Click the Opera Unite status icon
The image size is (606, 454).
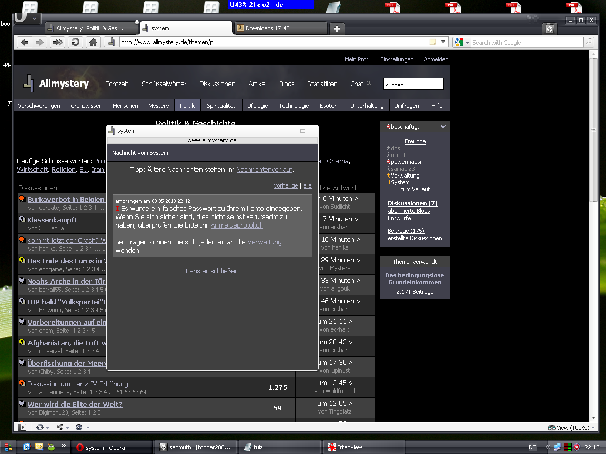(x=60, y=427)
